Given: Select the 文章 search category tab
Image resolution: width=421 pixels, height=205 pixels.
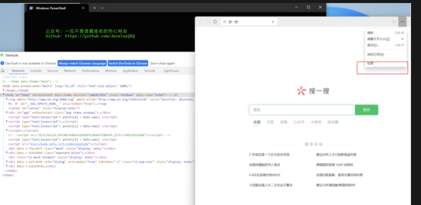Looking at the screenshot, I should tap(270, 122).
